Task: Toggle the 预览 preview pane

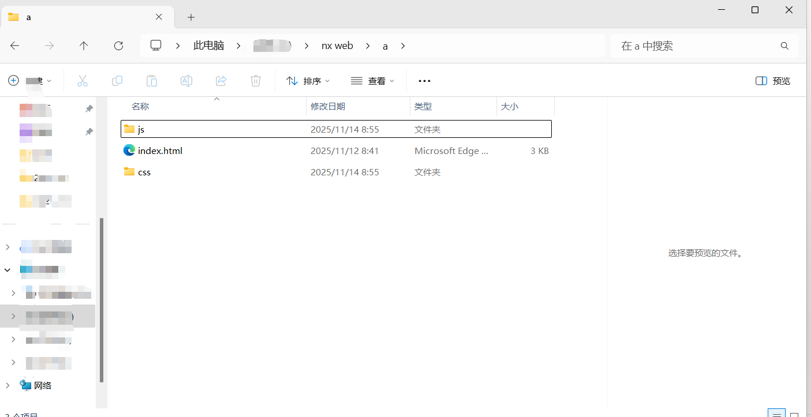Action: [773, 81]
